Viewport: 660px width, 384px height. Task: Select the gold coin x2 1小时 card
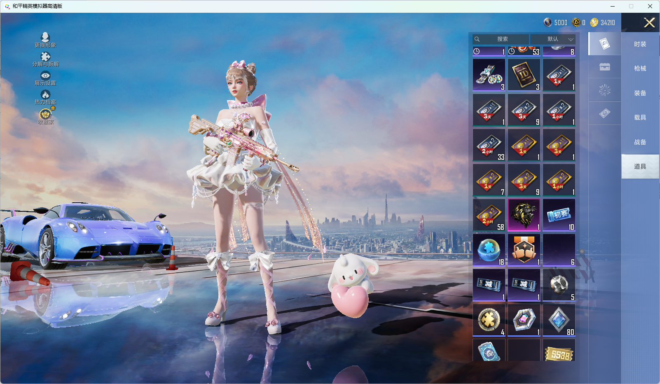click(559, 180)
